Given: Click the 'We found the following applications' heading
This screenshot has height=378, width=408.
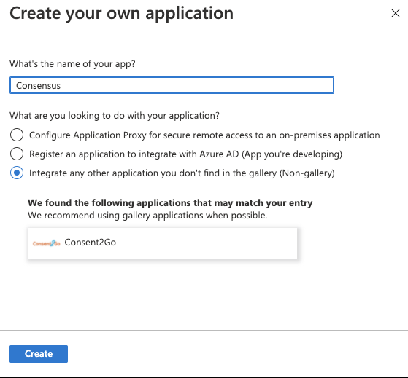Looking at the screenshot, I should [x=170, y=202].
